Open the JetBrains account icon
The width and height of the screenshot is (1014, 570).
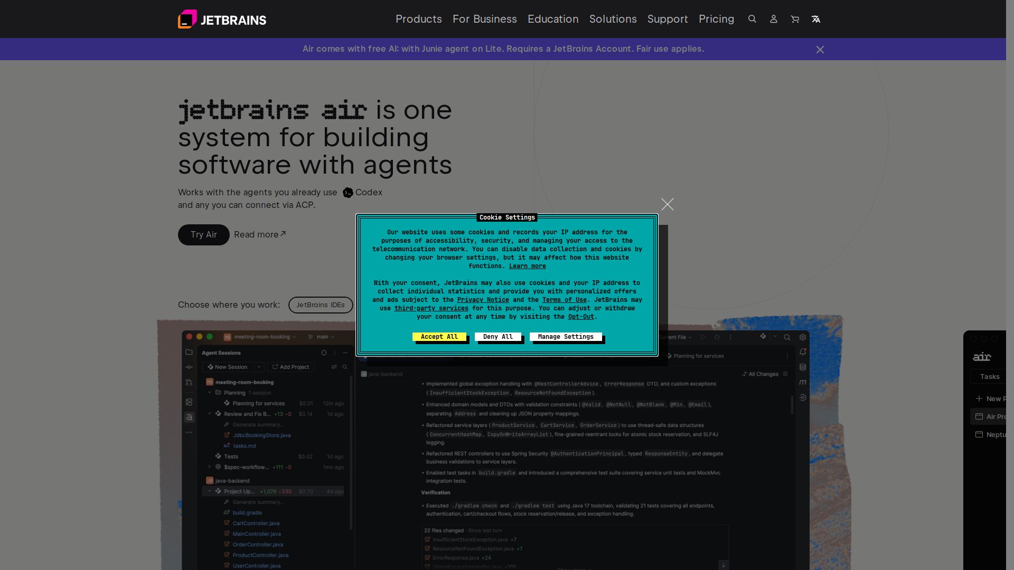[773, 19]
